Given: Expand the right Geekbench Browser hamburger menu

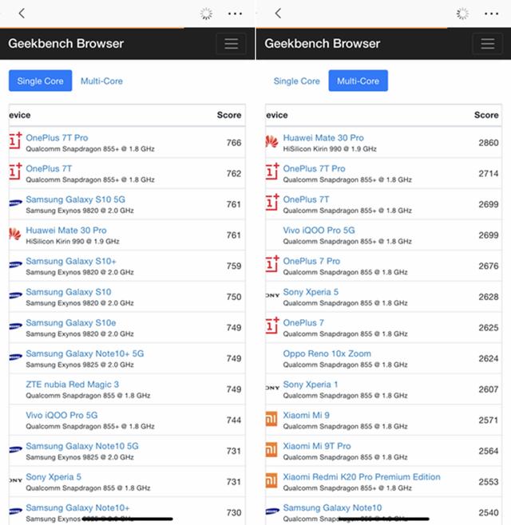Looking at the screenshot, I should pos(488,44).
